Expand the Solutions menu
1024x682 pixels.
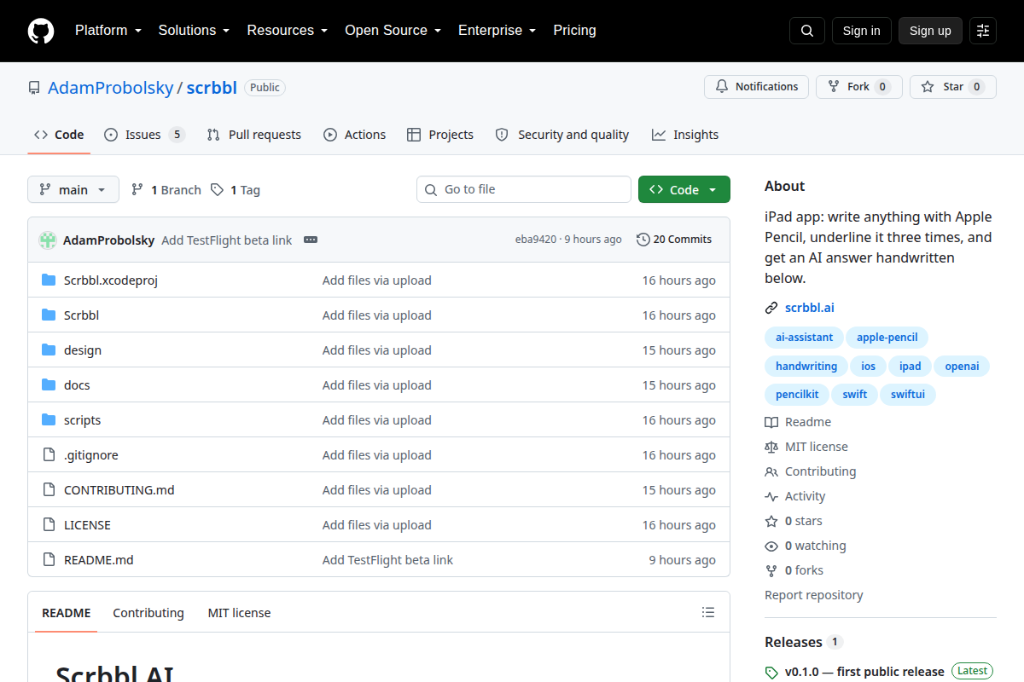click(x=194, y=31)
